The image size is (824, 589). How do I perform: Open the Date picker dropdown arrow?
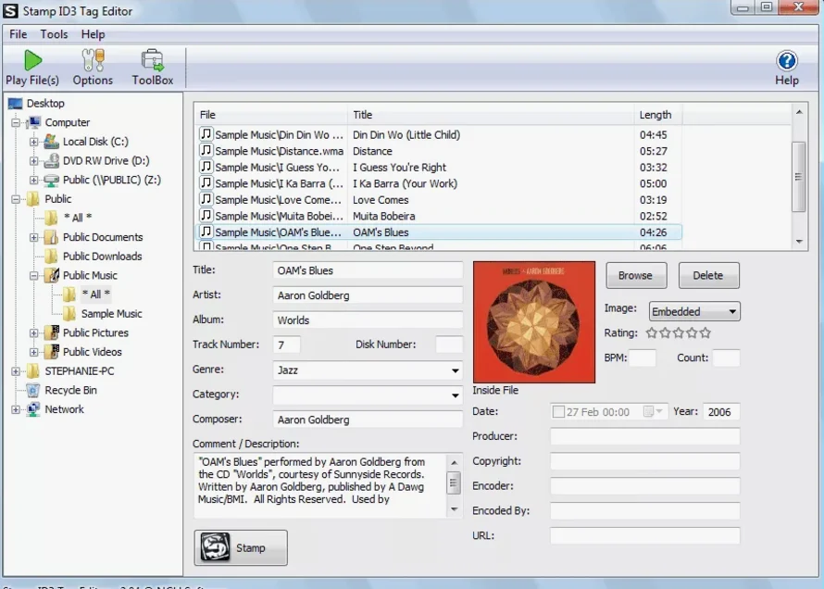point(658,411)
